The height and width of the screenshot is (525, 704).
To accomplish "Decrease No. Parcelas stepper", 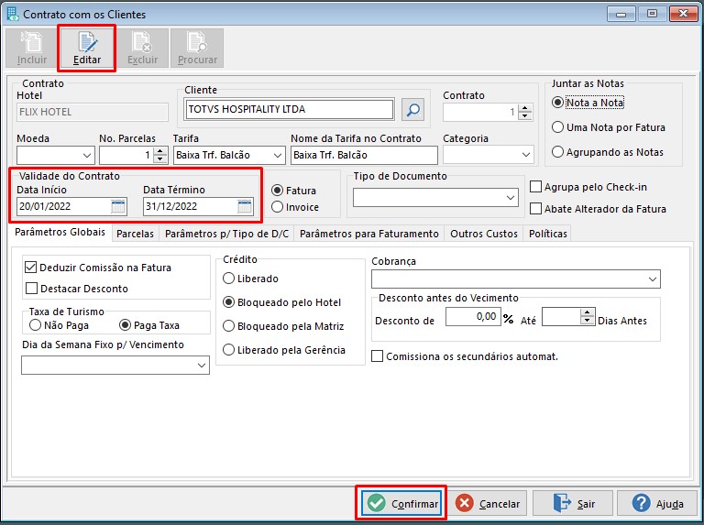I will (159, 159).
